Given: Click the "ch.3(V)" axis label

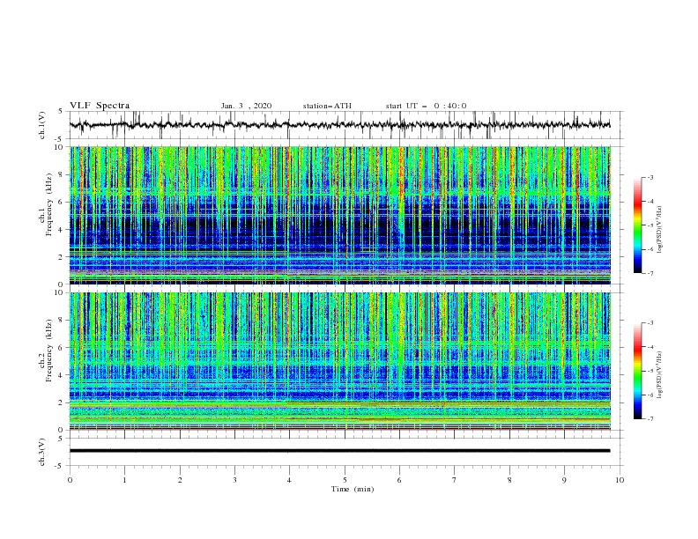Looking at the screenshot, I should pyautogui.click(x=42, y=452).
